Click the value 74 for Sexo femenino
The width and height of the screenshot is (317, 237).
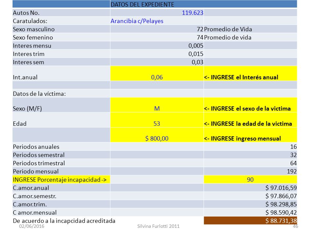pos(200,38)
